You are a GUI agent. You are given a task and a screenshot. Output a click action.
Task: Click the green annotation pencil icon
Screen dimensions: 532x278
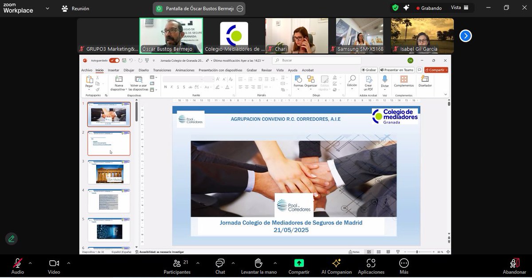tap(12, 238)
